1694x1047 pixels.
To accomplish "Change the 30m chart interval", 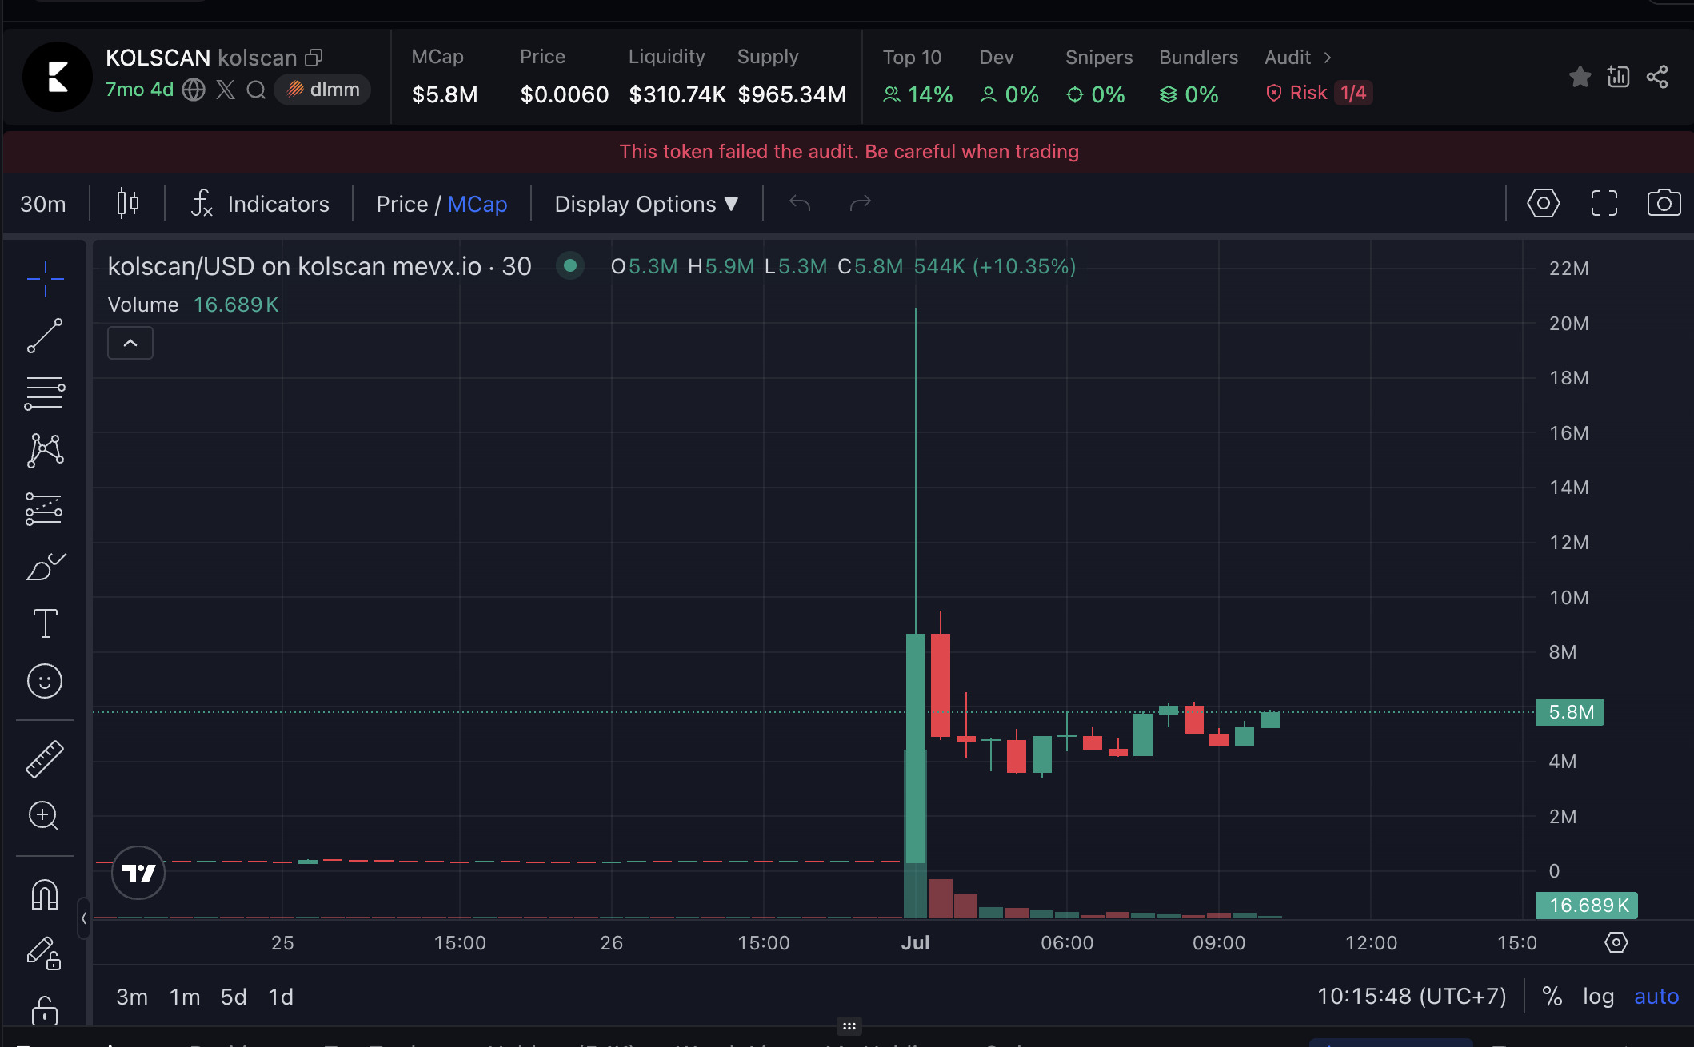I will (43, 204).
